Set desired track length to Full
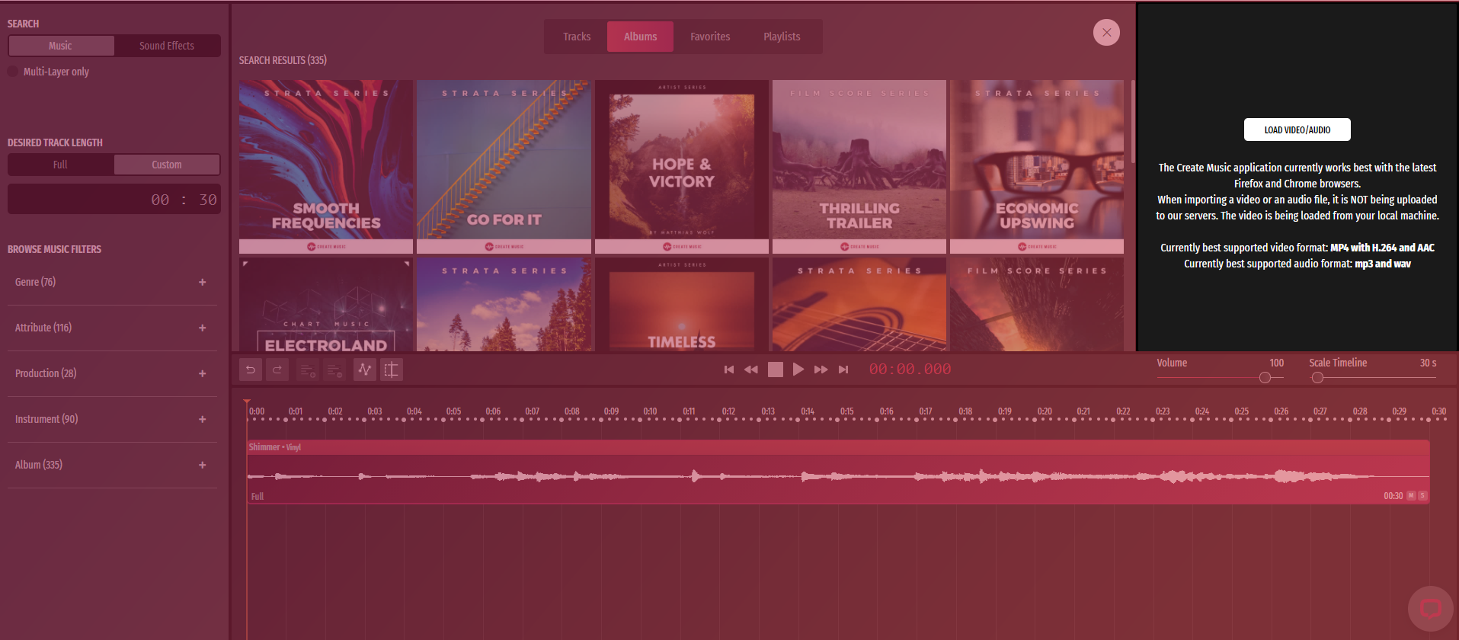The height and width of the screenshot is (640, 1459). 61,165
